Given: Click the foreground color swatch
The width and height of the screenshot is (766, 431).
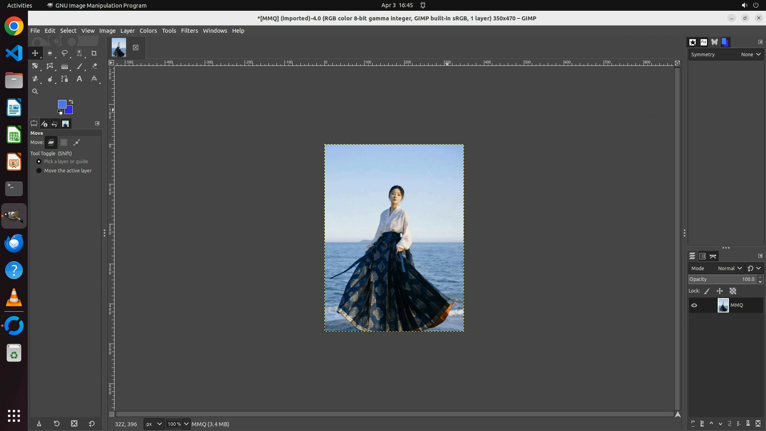Looking at the screenshot, I should (x=61, y=104).
